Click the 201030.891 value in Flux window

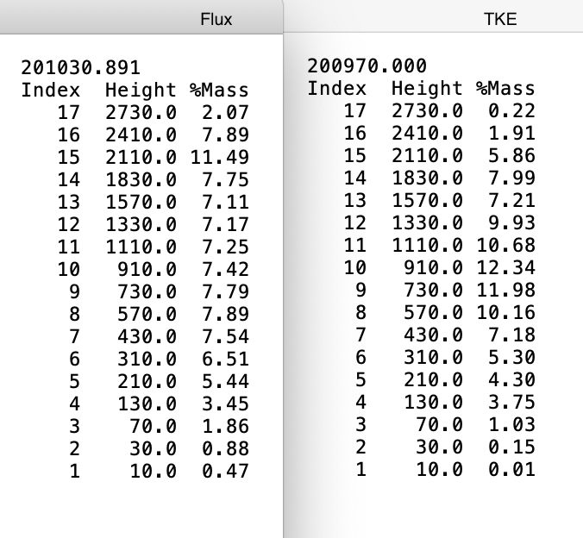[x=80, y=68]
